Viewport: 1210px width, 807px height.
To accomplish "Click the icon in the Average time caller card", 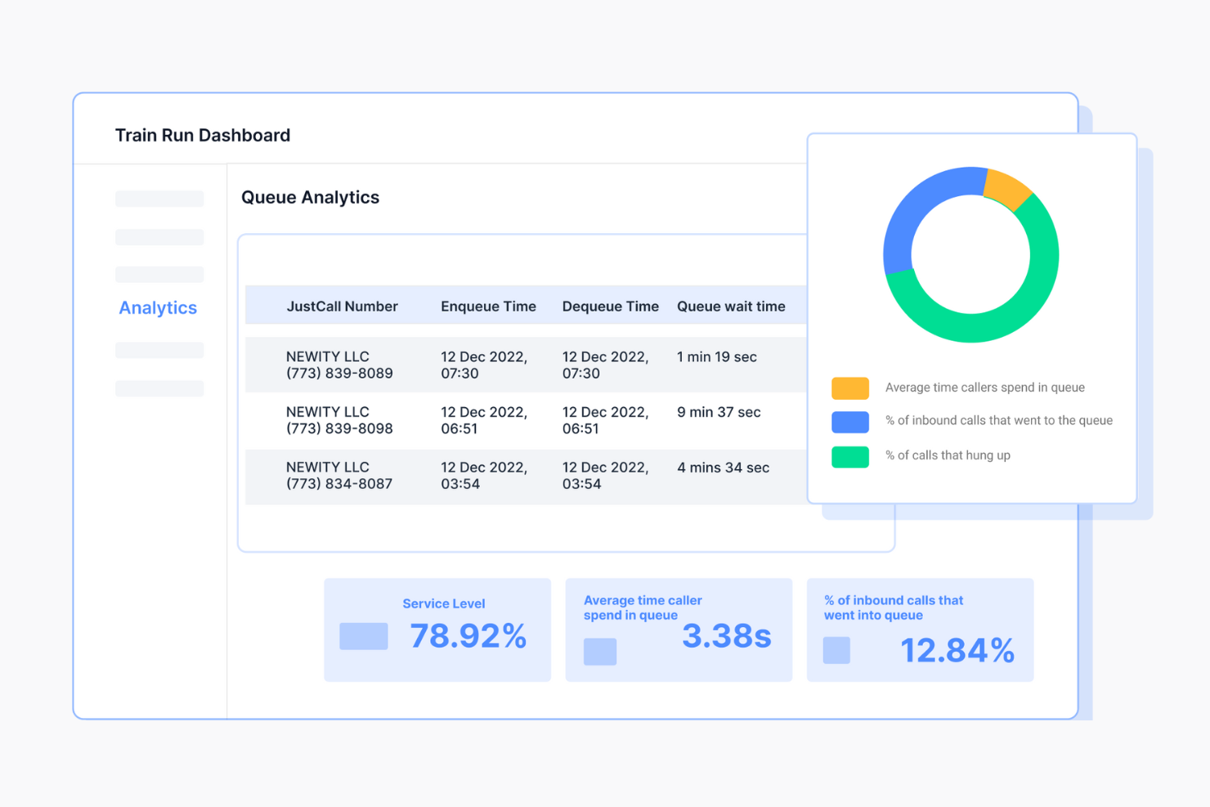I will tap(600, 652).
